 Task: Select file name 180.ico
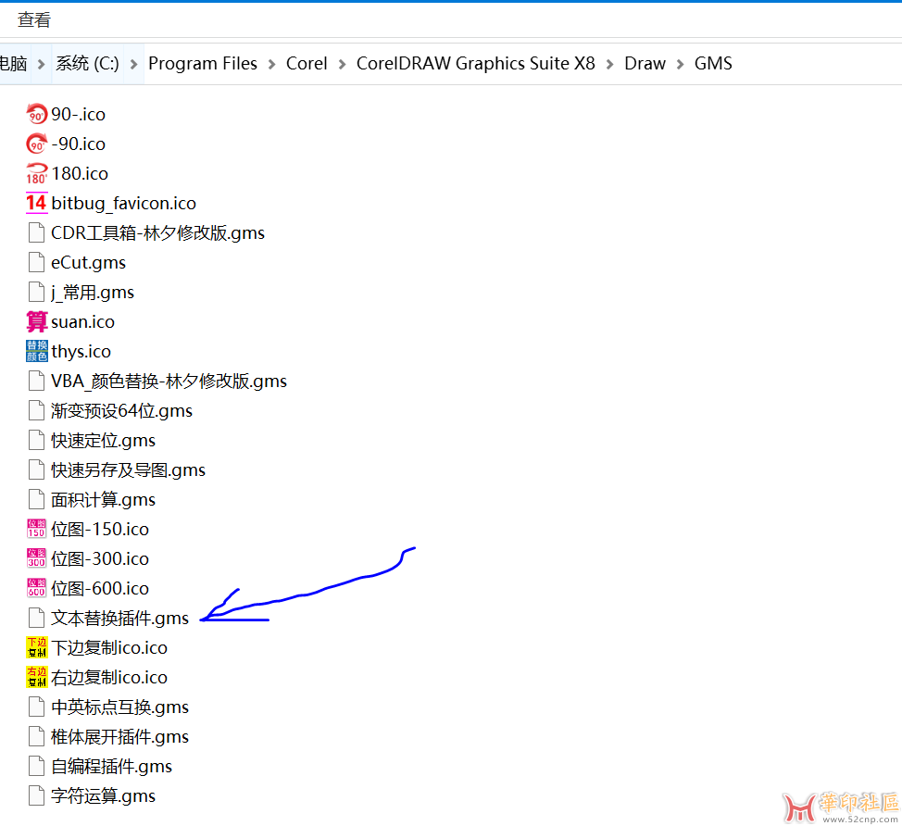[80, 174]
